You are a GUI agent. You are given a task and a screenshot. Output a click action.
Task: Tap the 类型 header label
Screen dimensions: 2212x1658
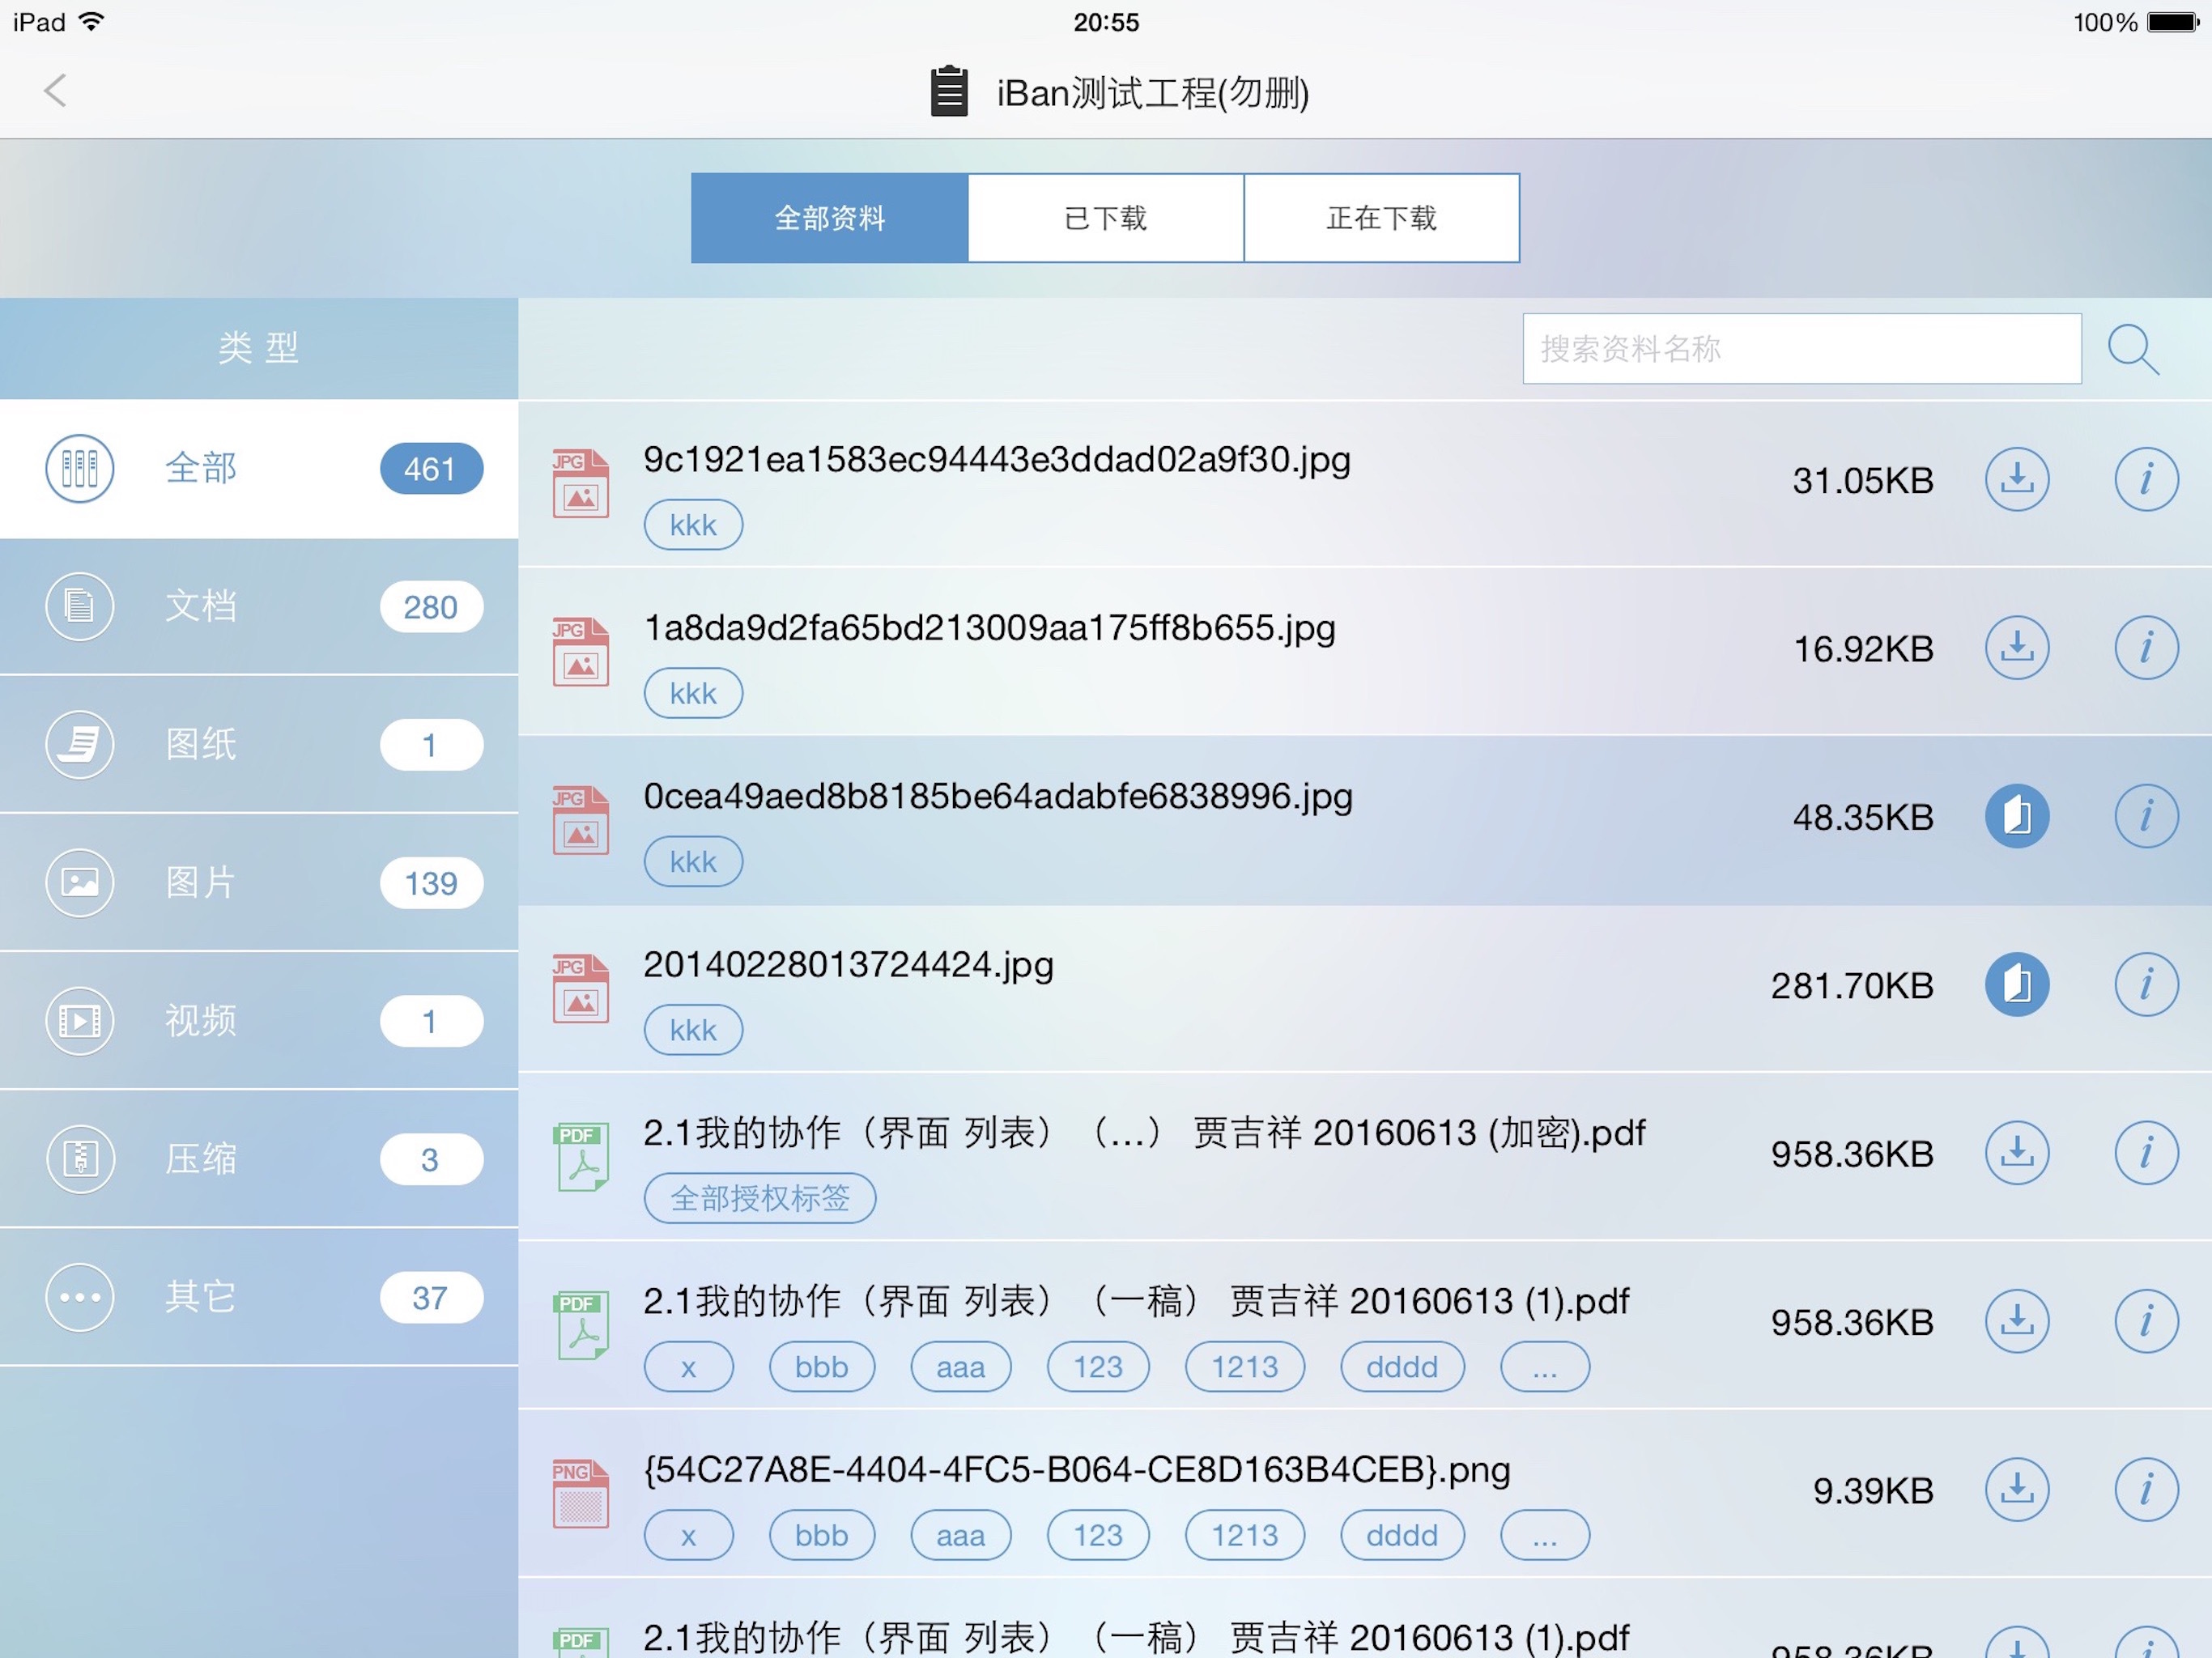(259, 348)
